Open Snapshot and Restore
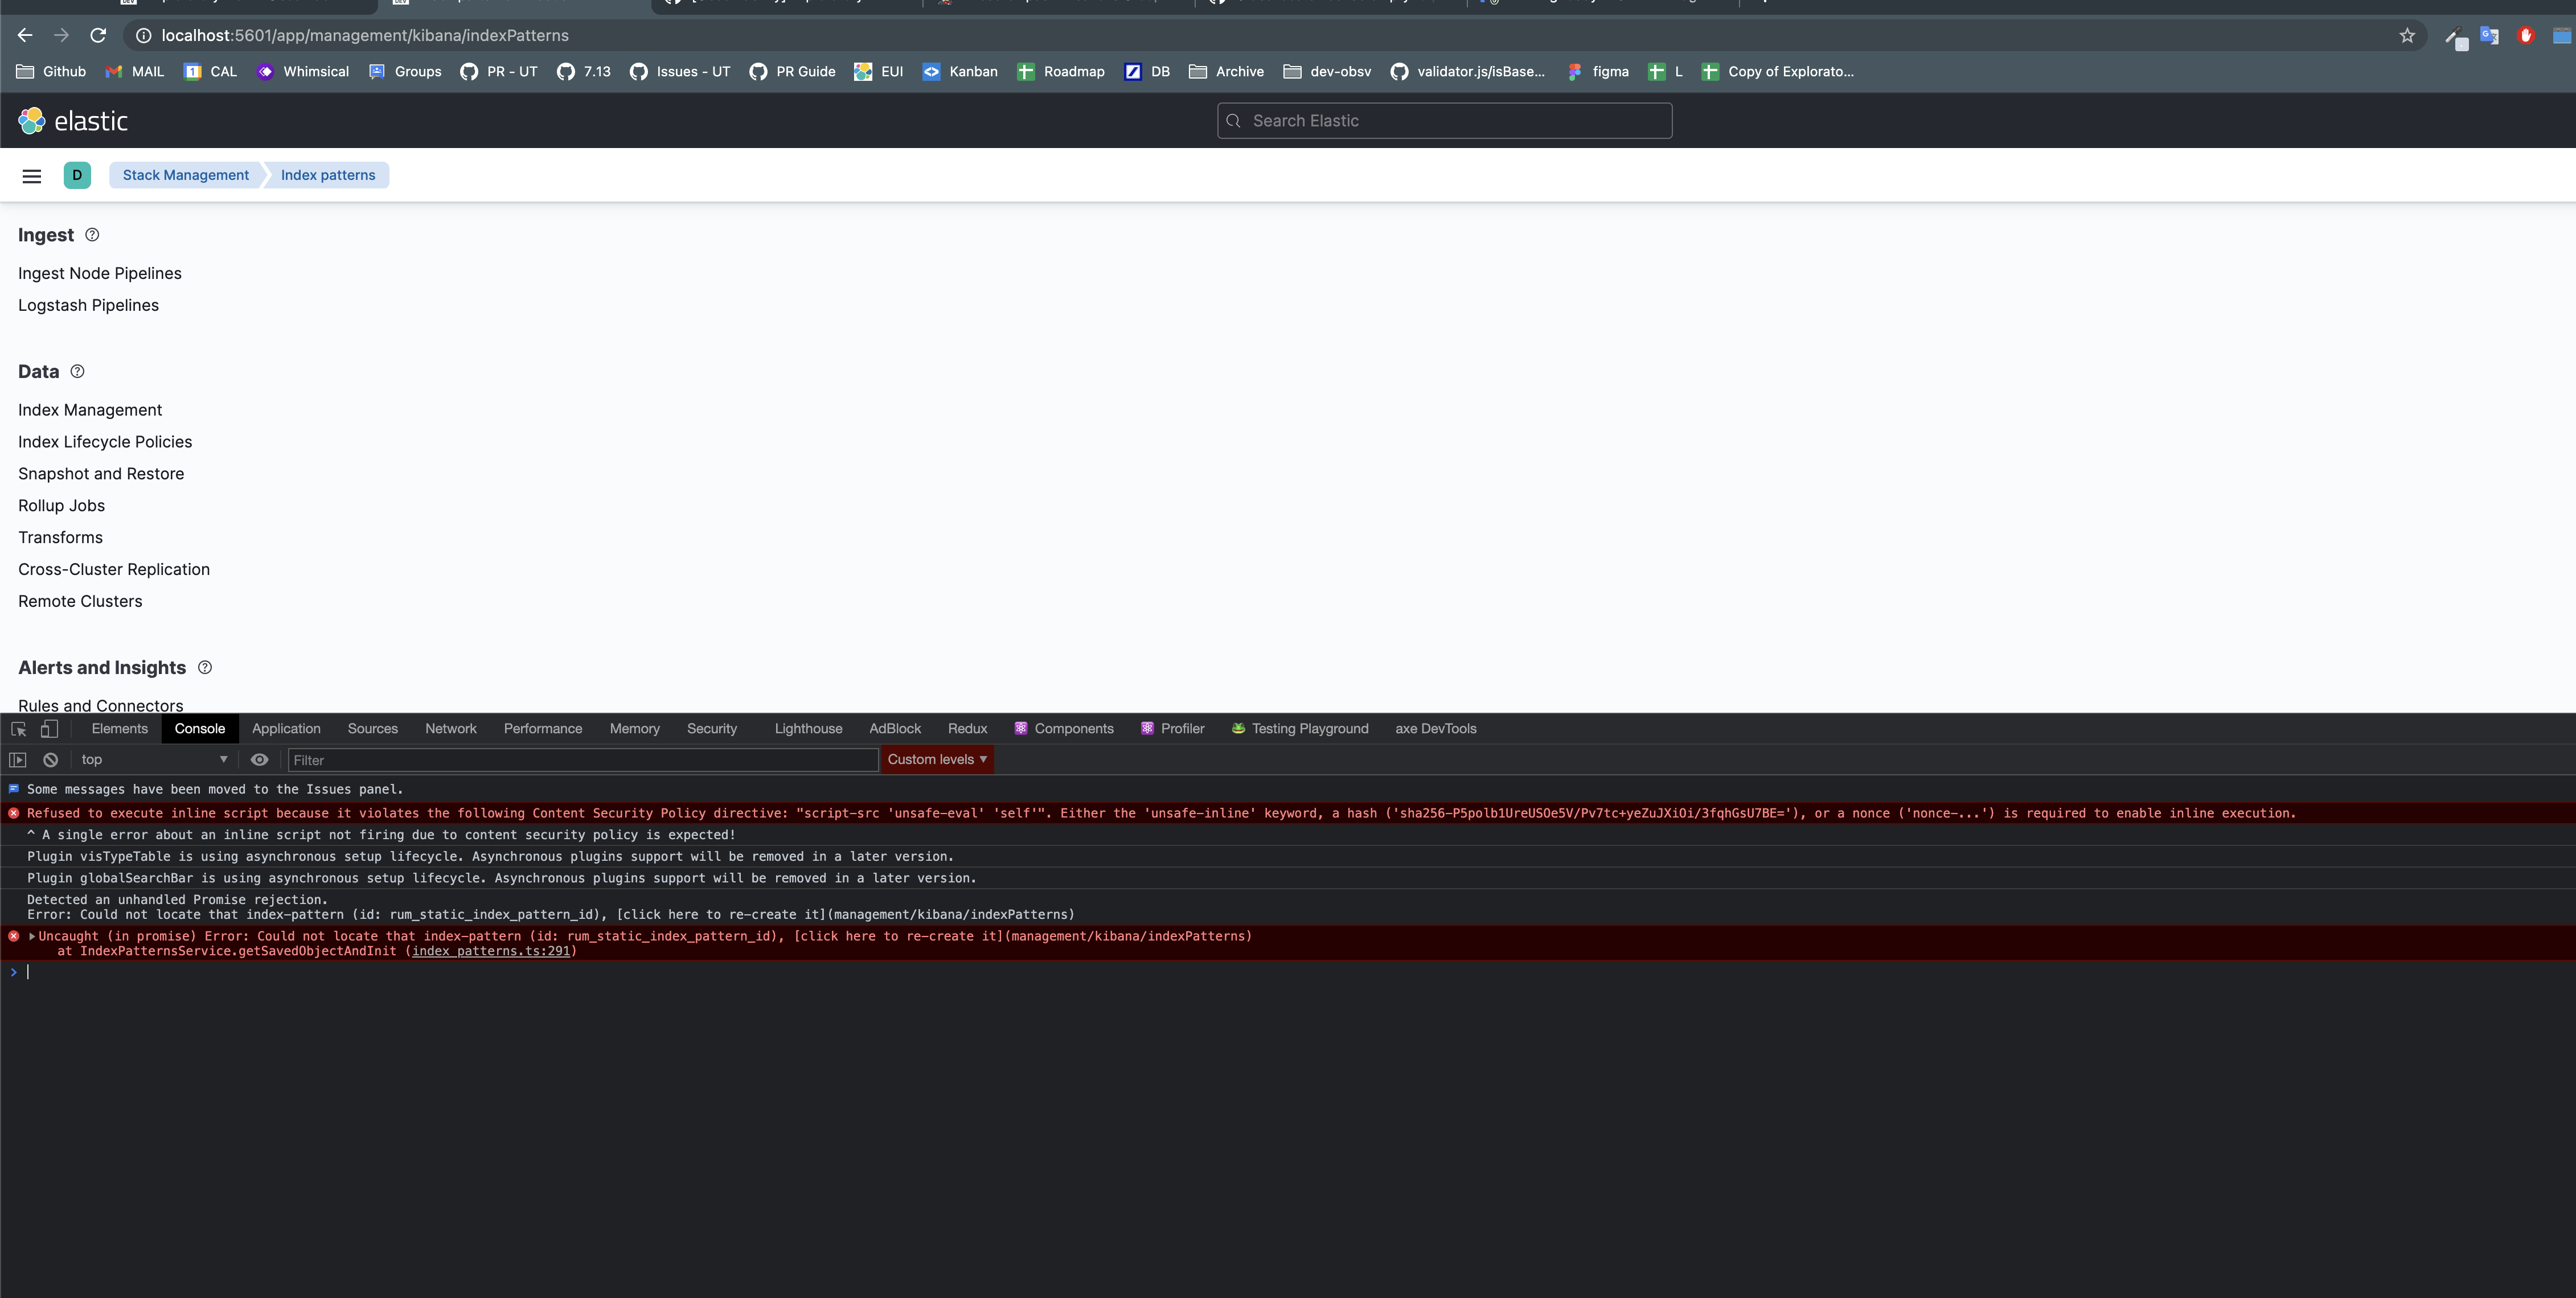The height and width of the screenshot is (1298, 2576). click(101, 474)
